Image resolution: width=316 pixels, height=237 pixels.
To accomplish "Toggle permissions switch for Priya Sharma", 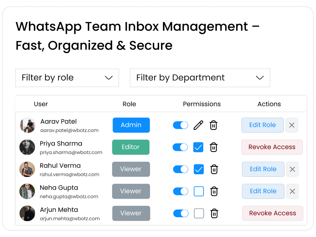I will pyautogui.click(x=180, y=147).
